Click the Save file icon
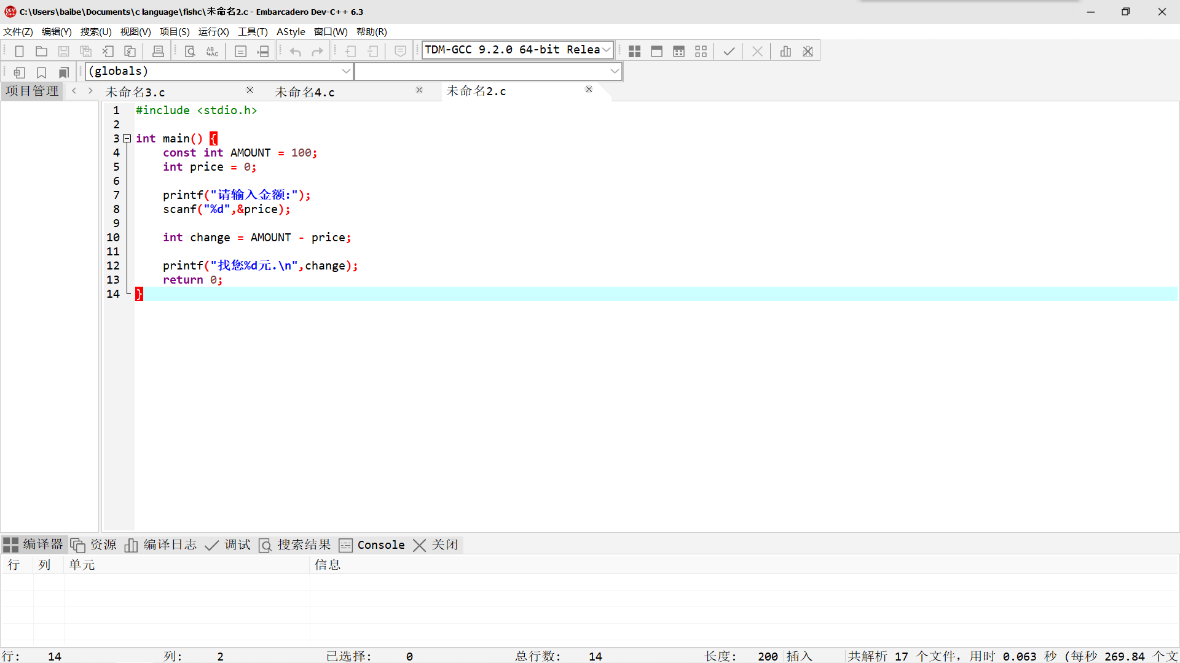 pos(63,52)
